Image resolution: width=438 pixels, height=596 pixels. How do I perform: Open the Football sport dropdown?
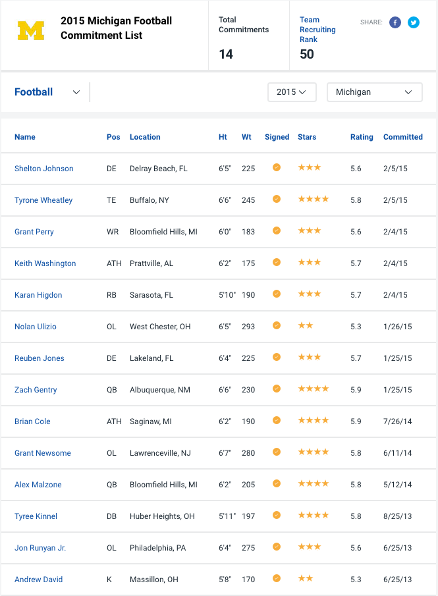pos(47,92)
